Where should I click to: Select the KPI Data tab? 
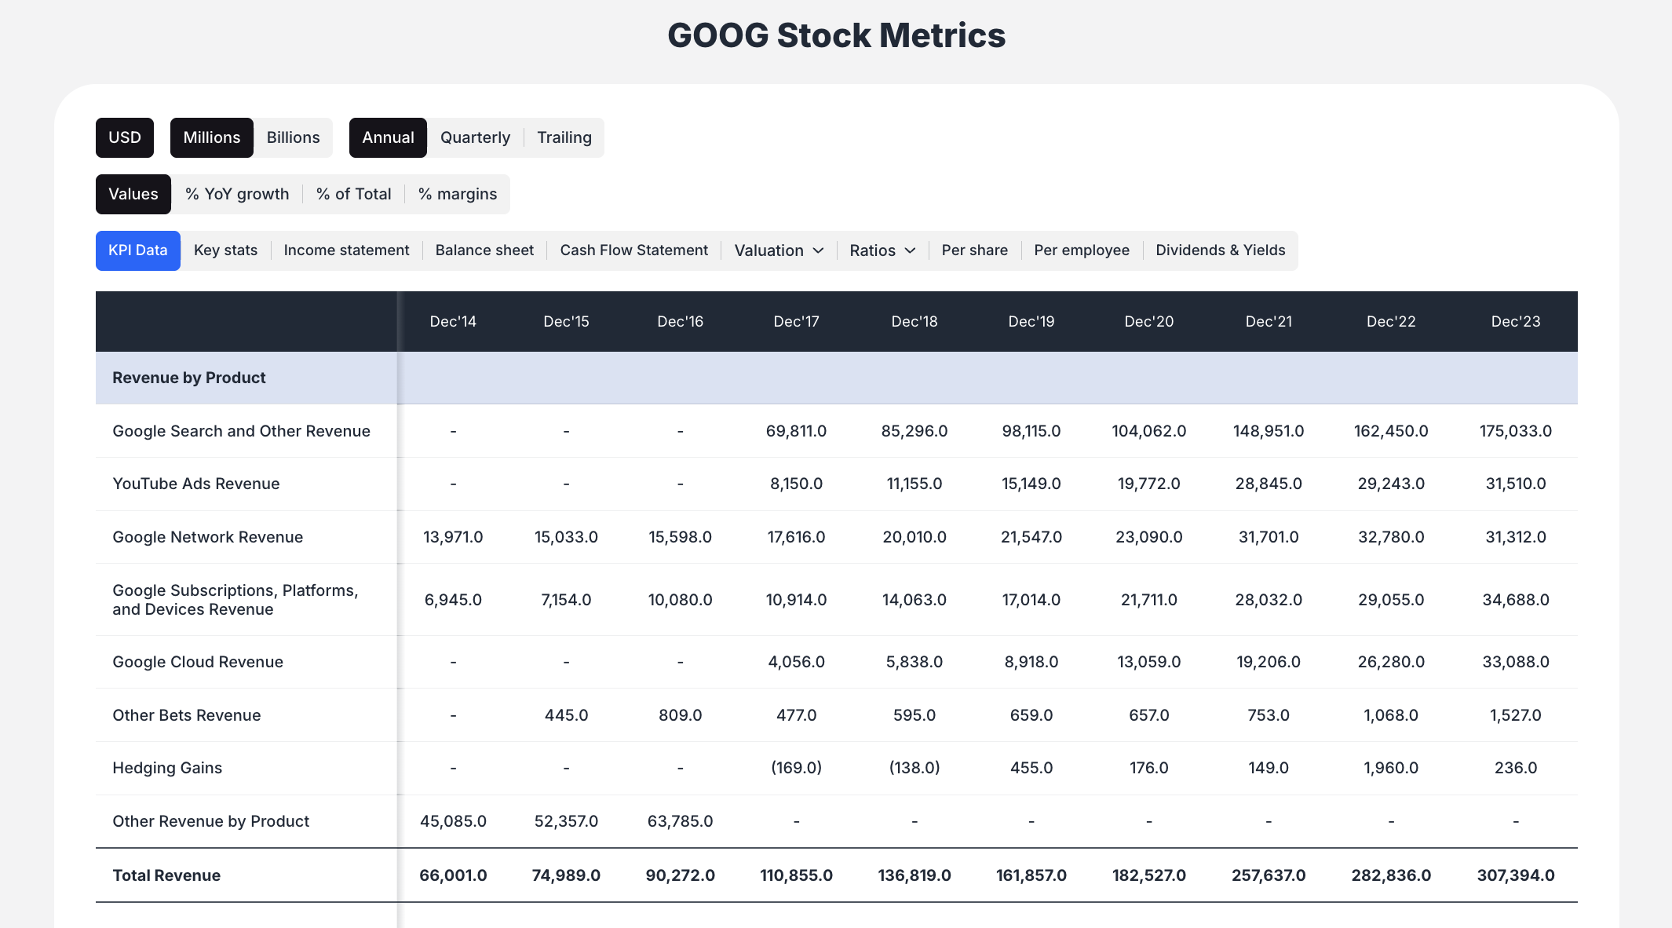(x=137, y=250)
